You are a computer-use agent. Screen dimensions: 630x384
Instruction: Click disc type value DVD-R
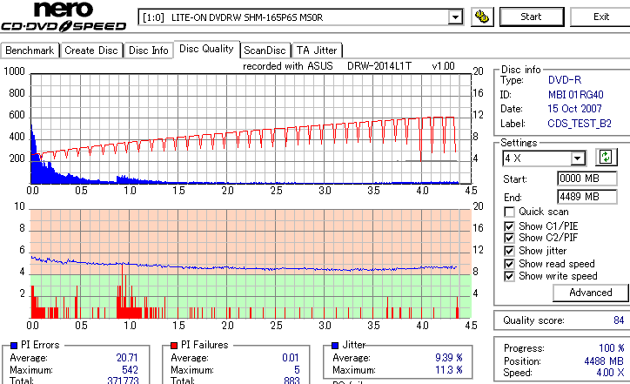click(x=565, y=80)
